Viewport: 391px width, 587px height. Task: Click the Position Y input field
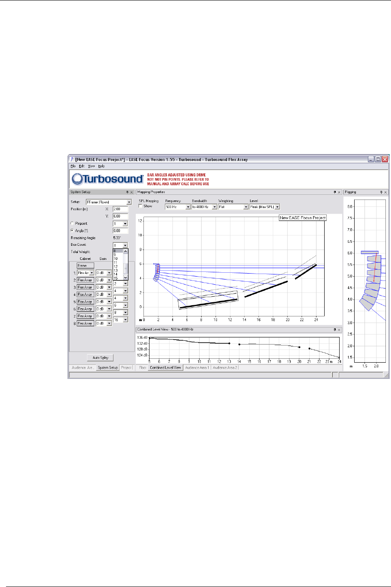coord(120,216)
